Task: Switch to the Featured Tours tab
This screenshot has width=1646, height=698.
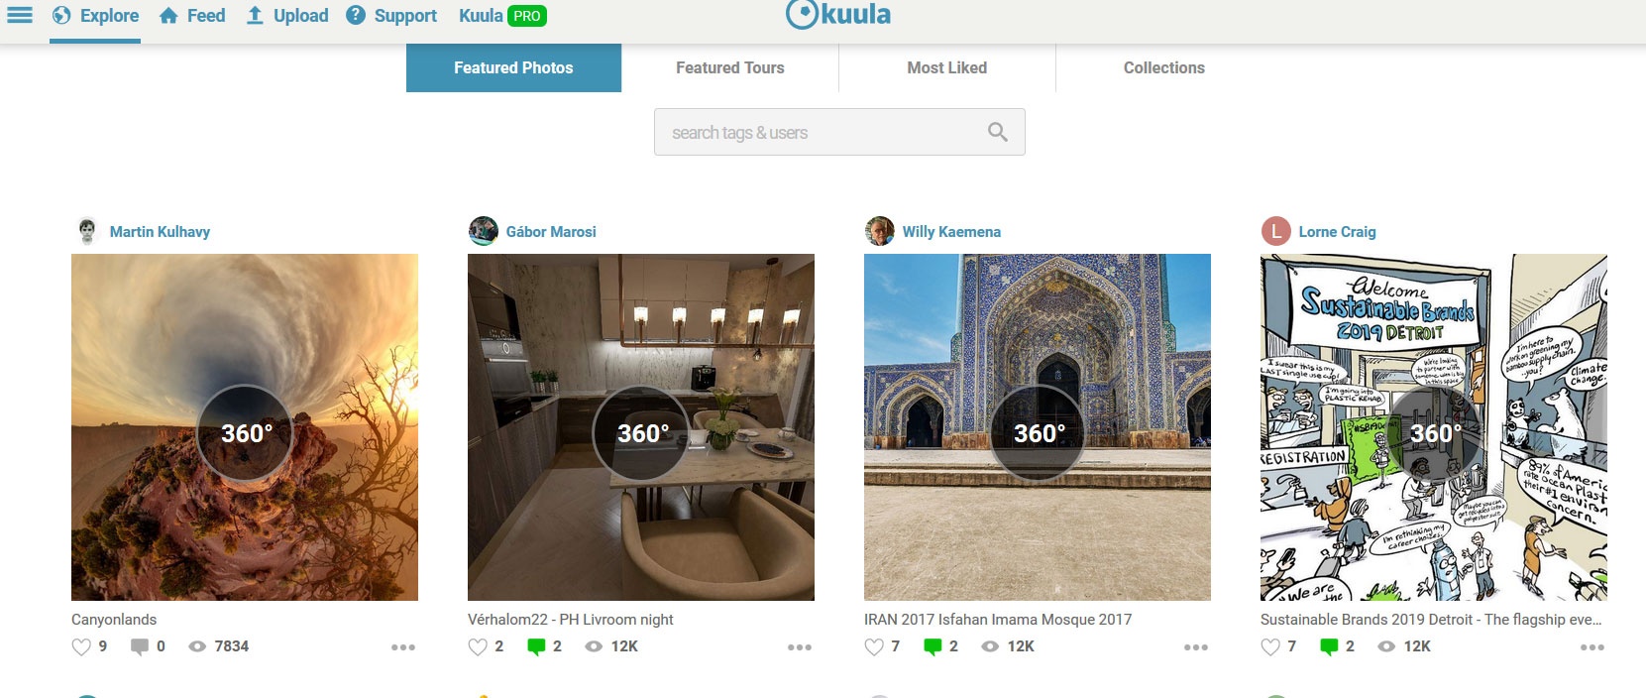Action: [730, 67]
